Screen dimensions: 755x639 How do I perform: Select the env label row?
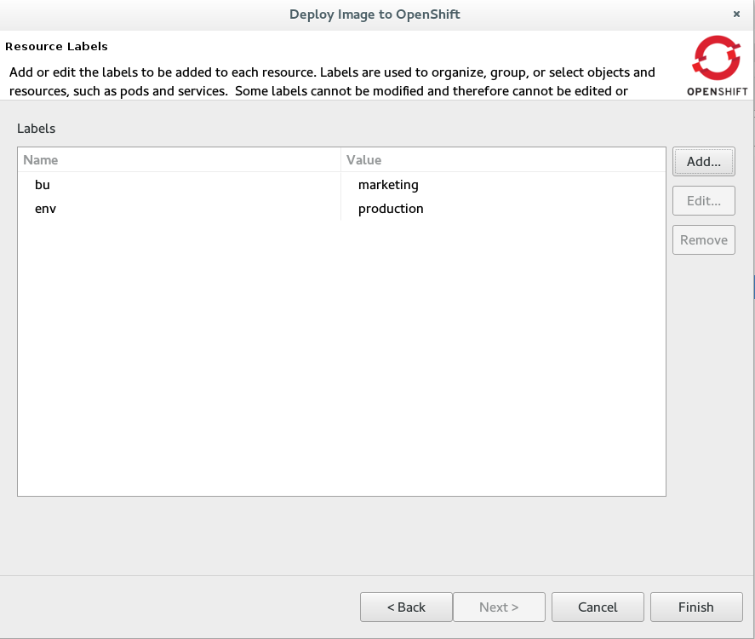pos(45,209)
